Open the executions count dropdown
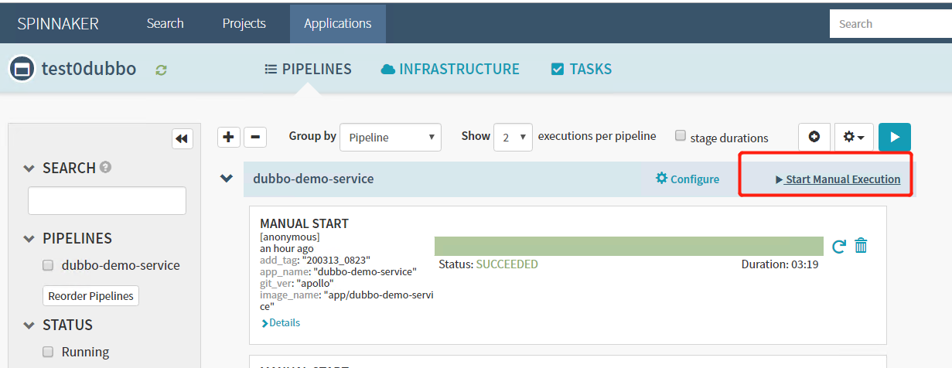This screenshot has width=952, height=368. tap(513, 137)
